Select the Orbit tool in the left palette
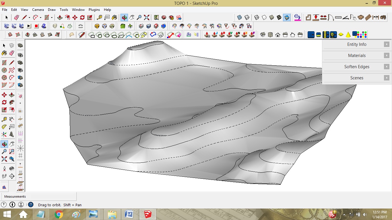The height and width of the screenshot is (220, 392). point(5,144)
